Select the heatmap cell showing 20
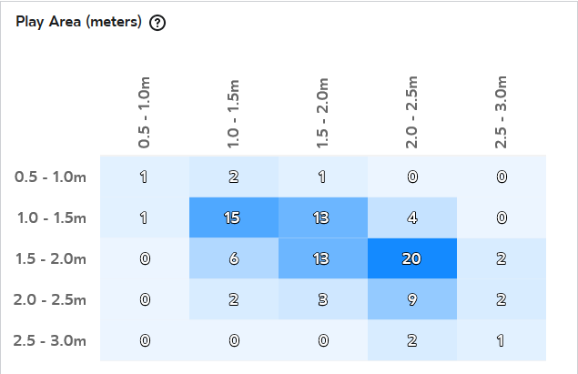 412,258
